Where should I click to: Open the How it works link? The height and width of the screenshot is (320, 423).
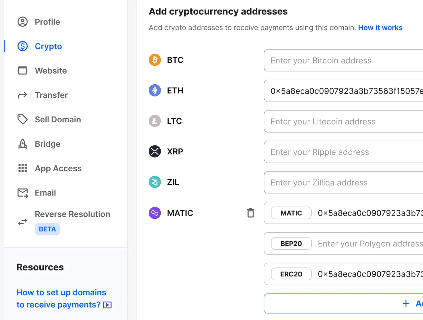[380, 28]
